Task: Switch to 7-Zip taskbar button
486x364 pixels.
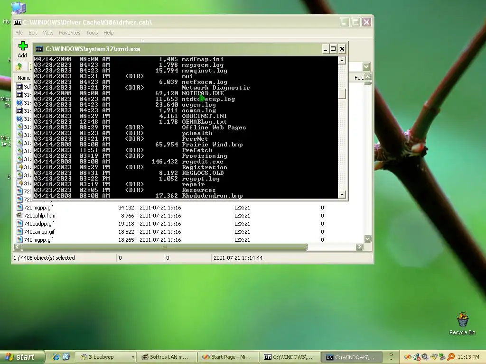Action: 290,357
